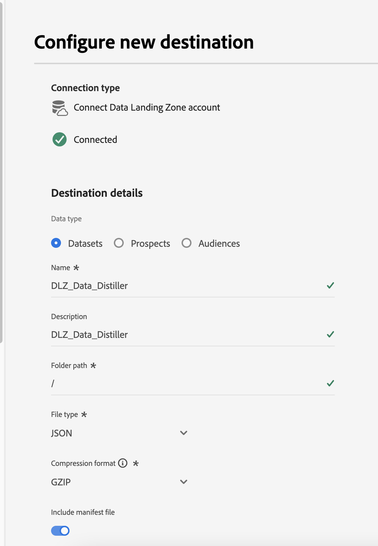Click the Description field validation checkmark
Viewport: 378px width, 546px height.
pyautogui.click(x=330, y=334)
